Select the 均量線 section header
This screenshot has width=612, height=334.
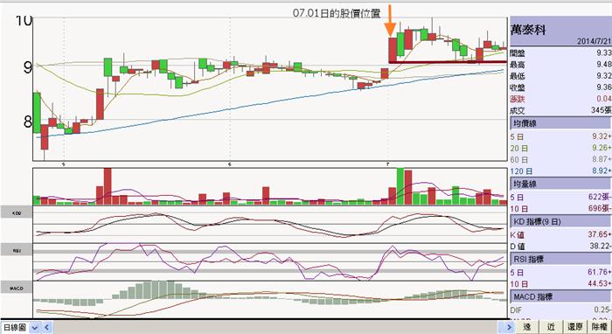[560, 184]
